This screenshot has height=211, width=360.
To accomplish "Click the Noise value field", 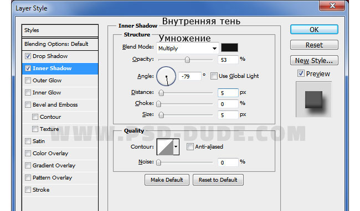I will point(228,162).
